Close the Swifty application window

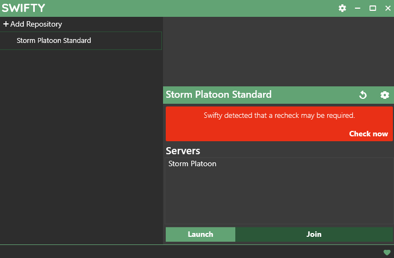(387, 8)
